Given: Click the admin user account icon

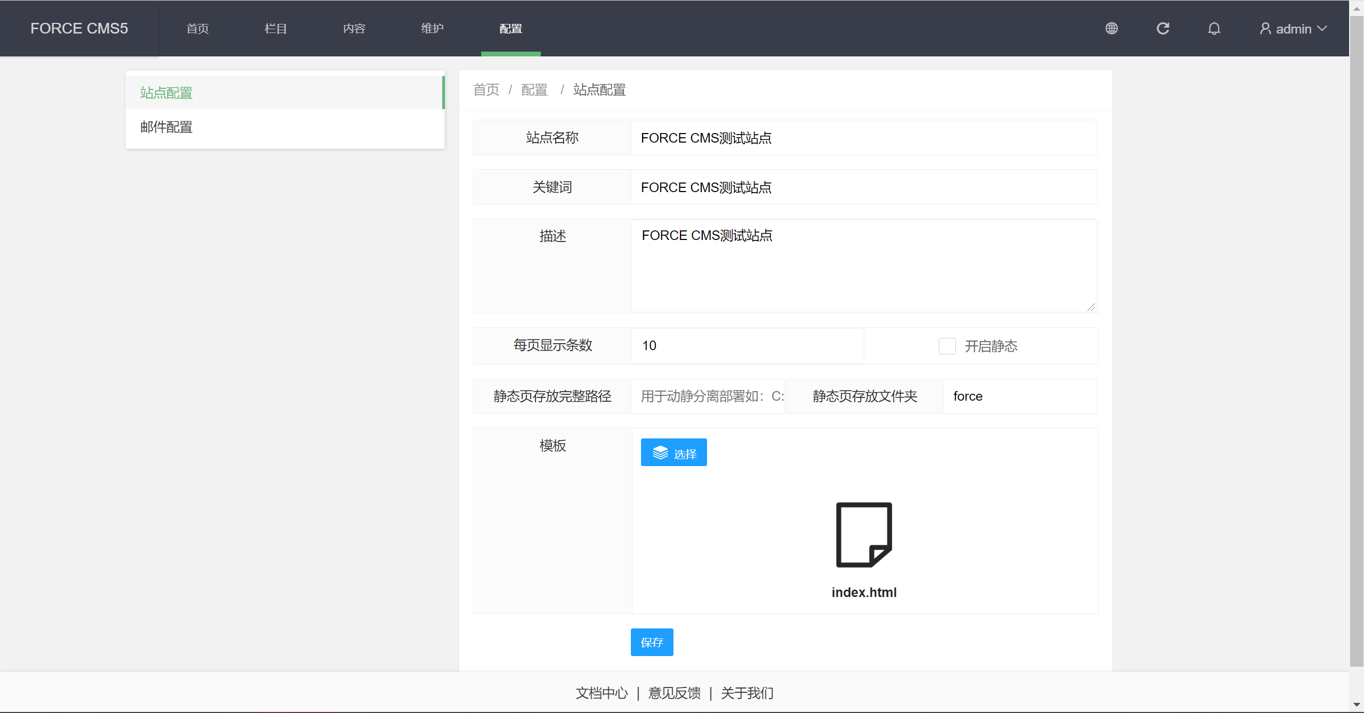Looking at the screenshot, I should 1263,28.
